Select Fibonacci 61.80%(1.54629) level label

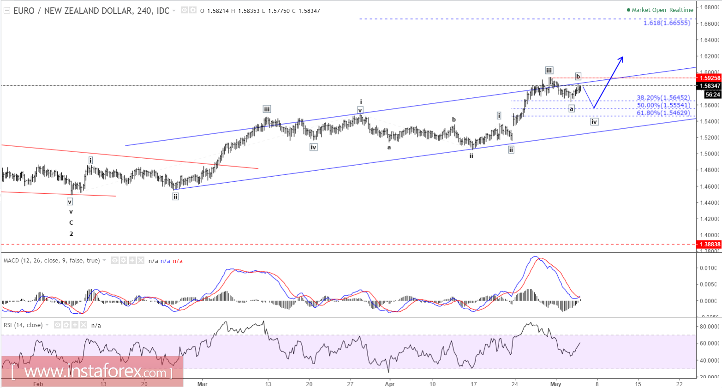coord(663,113)
